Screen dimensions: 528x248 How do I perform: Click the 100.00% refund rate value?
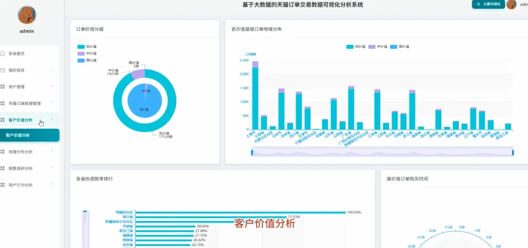354,212
